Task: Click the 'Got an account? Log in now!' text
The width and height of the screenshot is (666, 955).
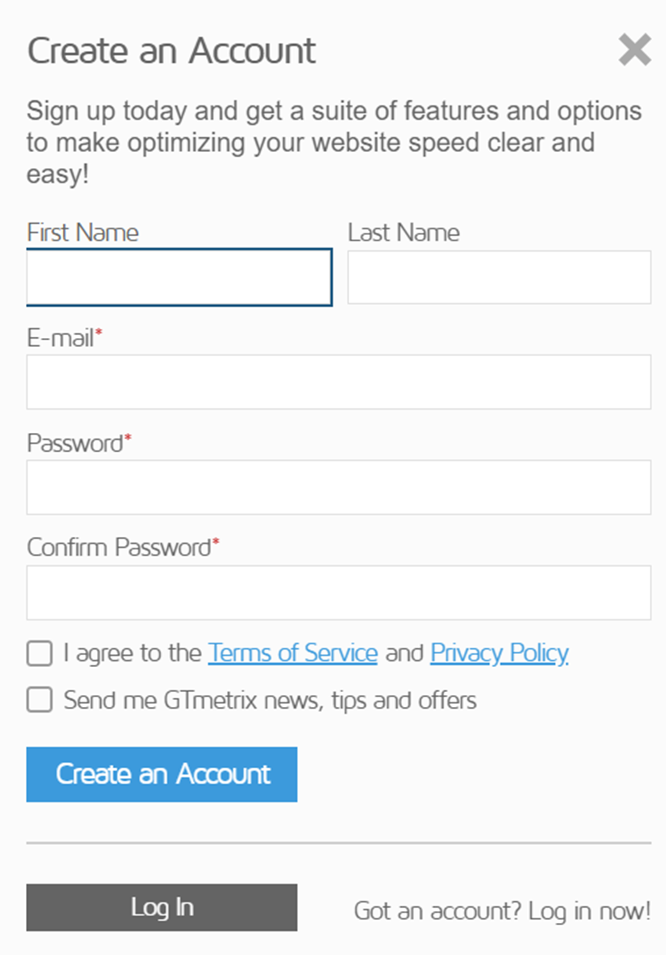Action: pos(502,910)
